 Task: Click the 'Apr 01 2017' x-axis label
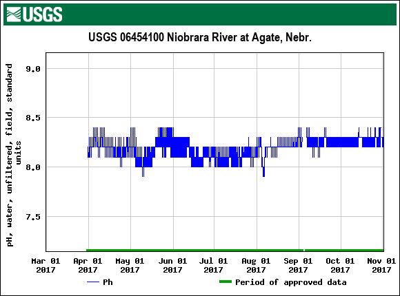tap(88, 265)
